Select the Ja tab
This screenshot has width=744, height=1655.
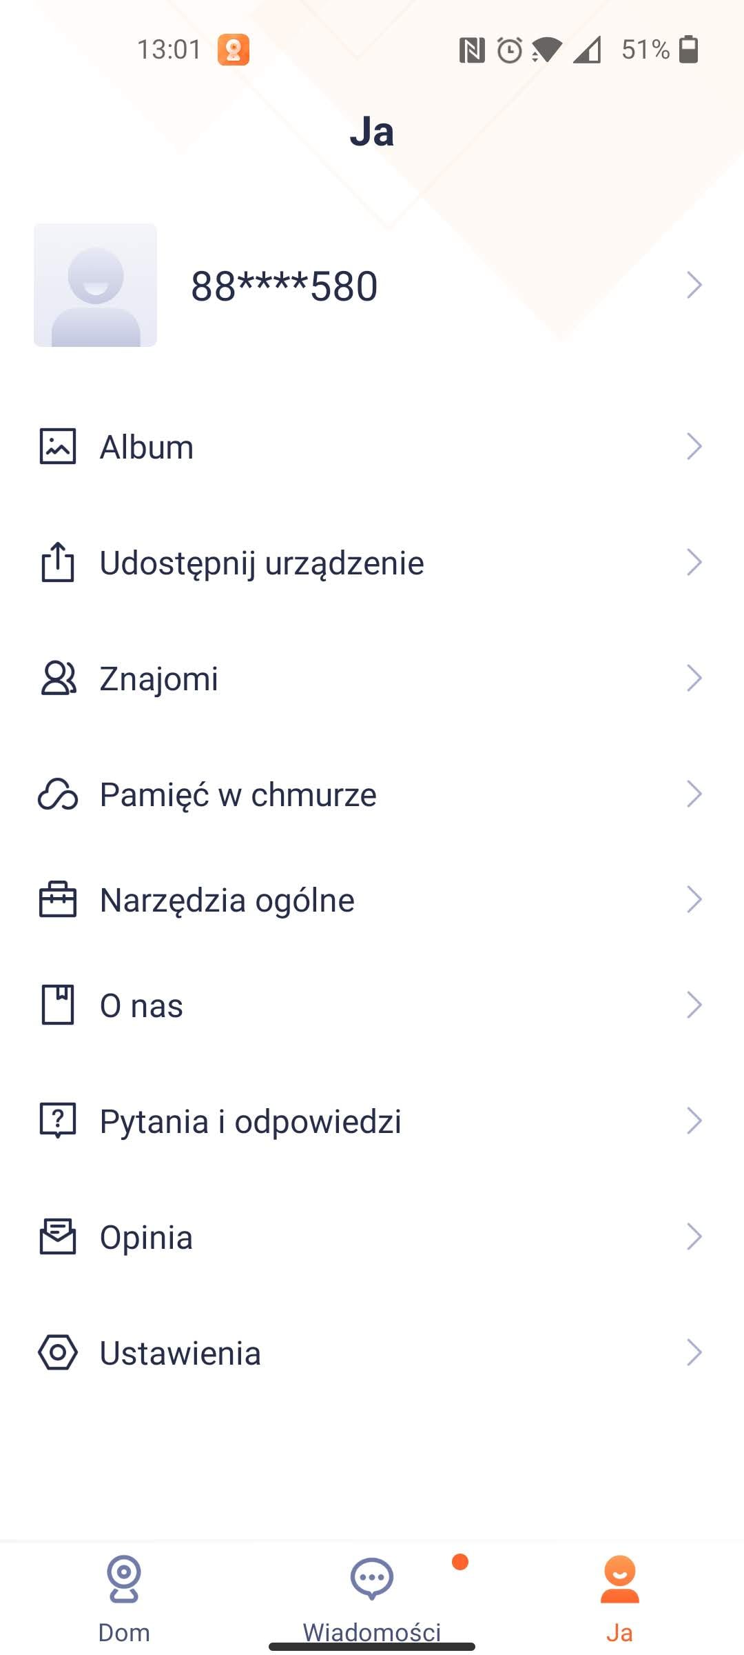(x=619, y=1593)
